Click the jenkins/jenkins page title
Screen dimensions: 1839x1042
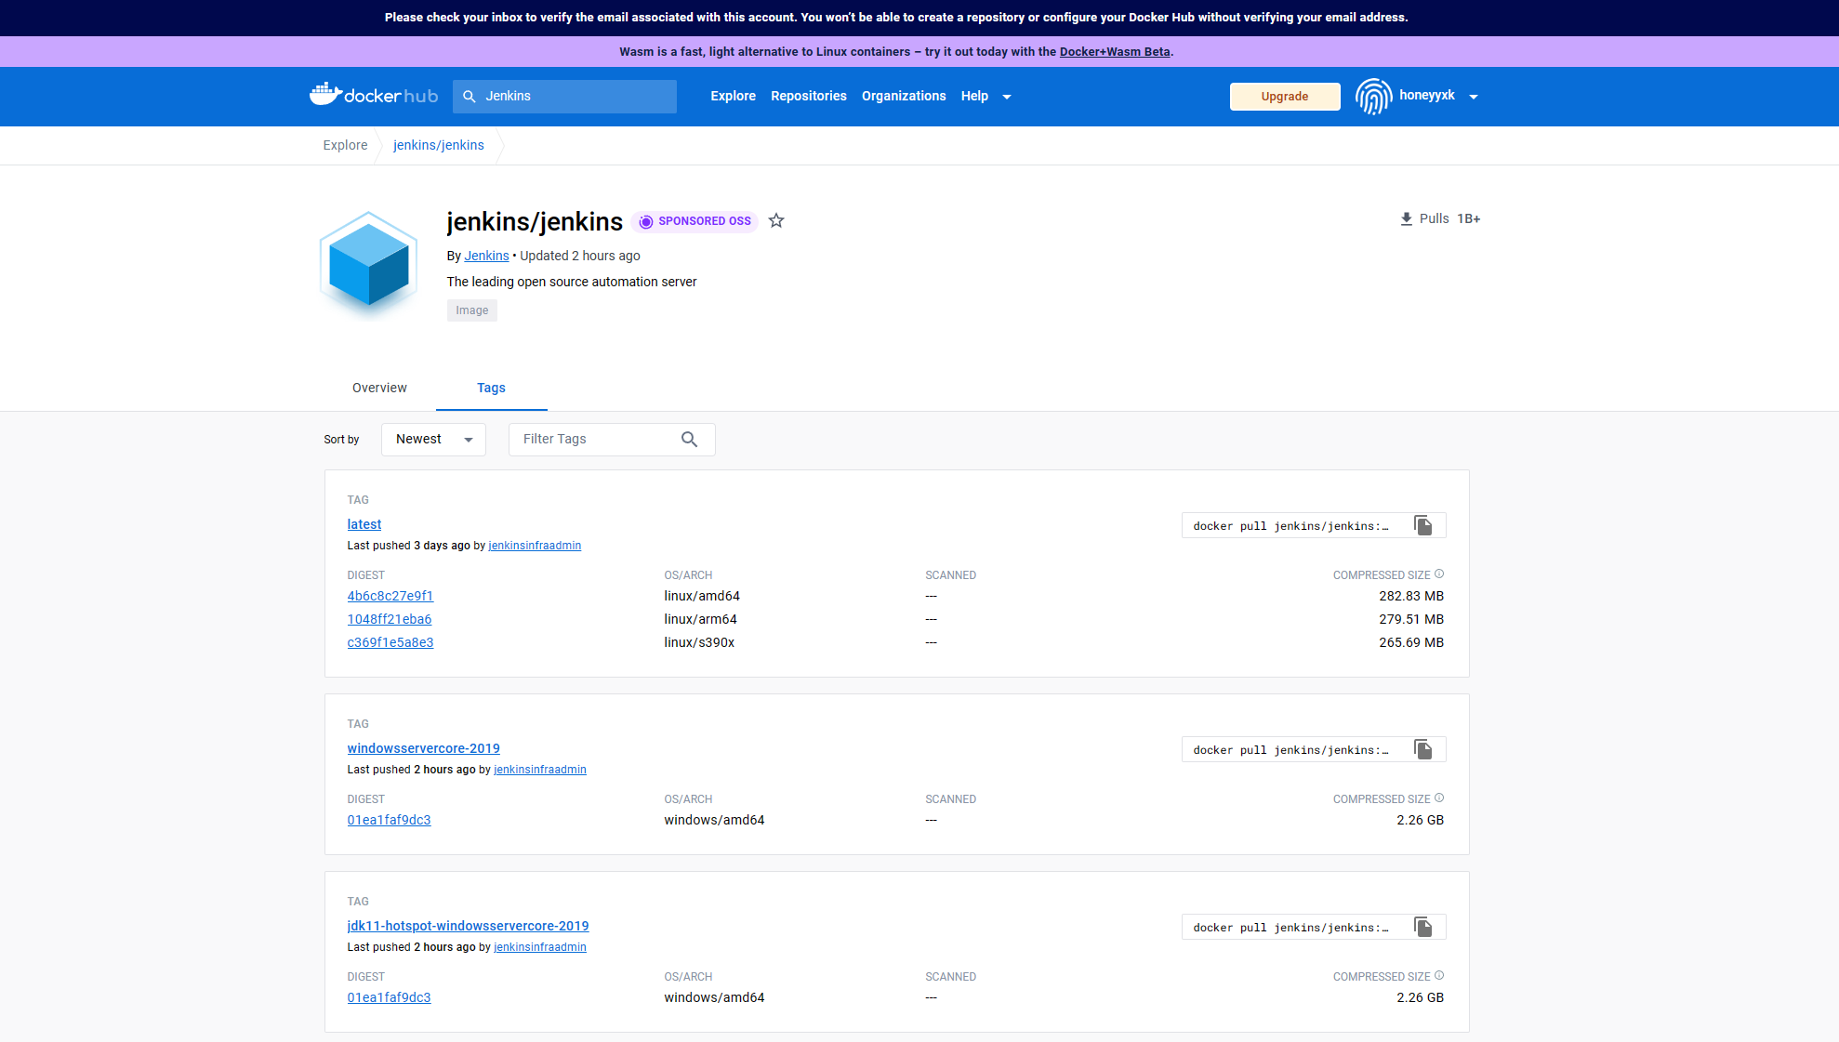pyautogui.click(x=535, y=221)
